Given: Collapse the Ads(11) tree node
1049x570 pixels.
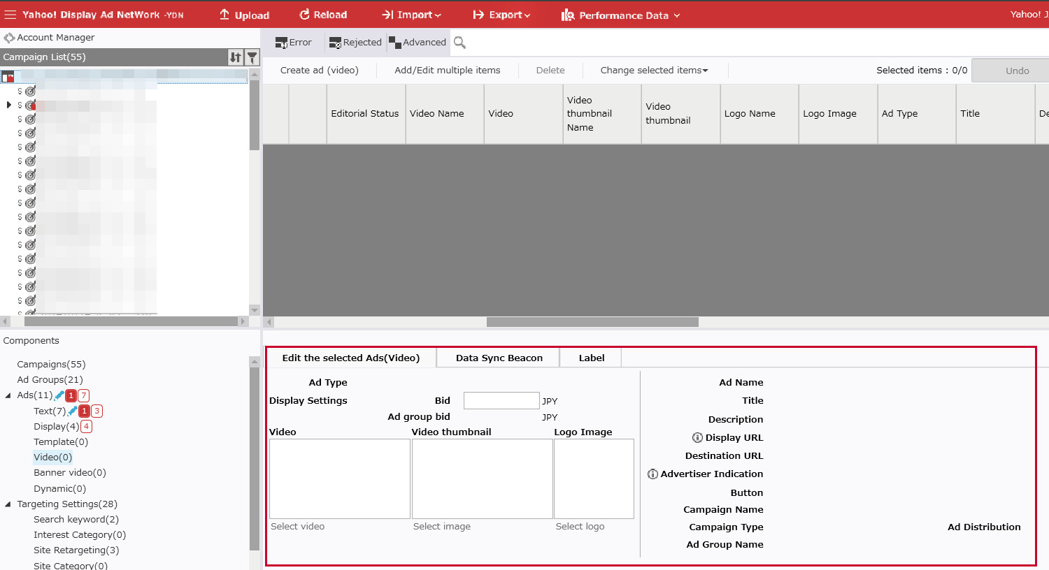Looking at the screenshot, I should coord(8,395).
